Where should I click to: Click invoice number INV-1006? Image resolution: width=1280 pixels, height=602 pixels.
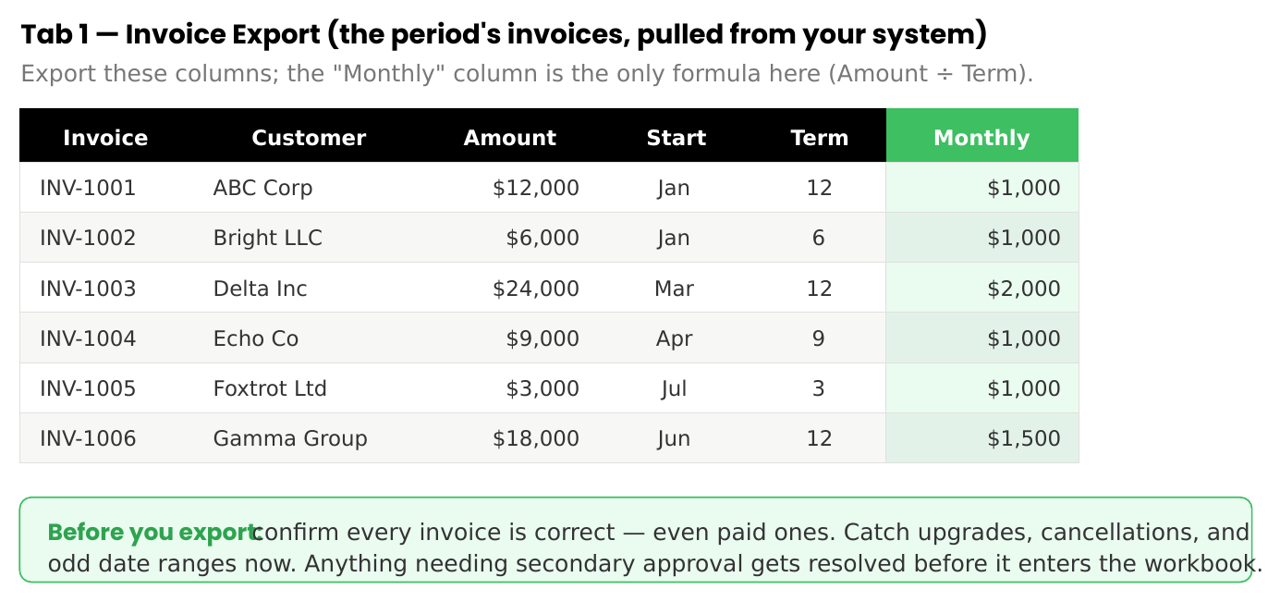click(x=88, y=438)
